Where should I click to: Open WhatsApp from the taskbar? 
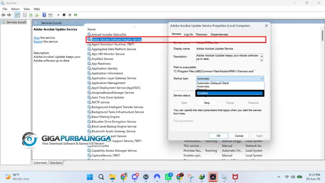click(x=168, y=177)
